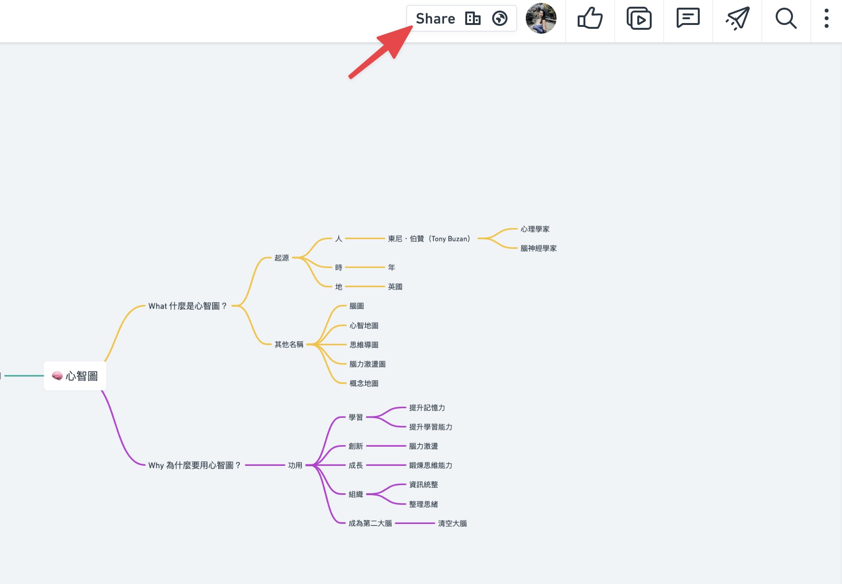The image size is (842, 584).
Task: Select the 成為第二大腦 node
Action: (x=370, y=523)
